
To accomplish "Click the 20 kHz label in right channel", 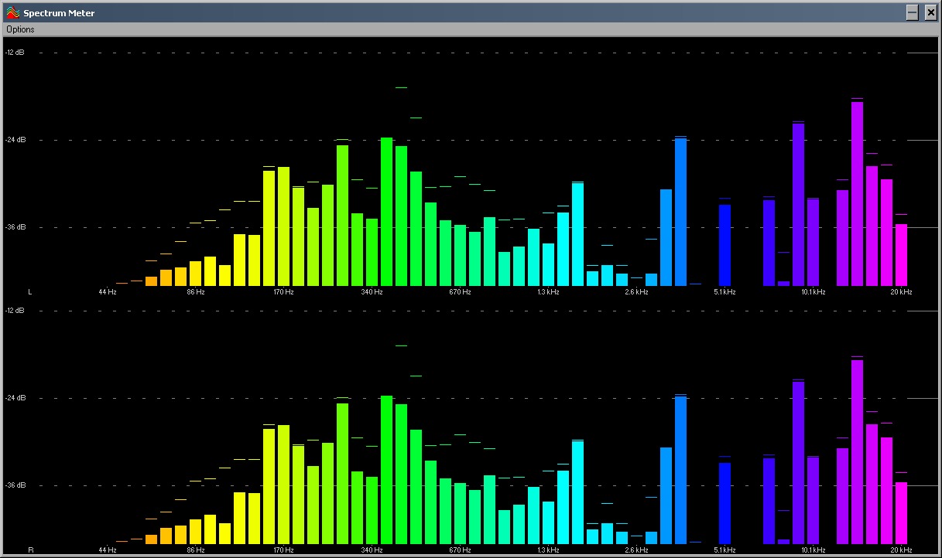I will coord(901,550).
